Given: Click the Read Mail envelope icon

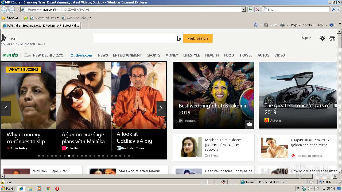Looking at the screenshot, I should pos(276,25).
